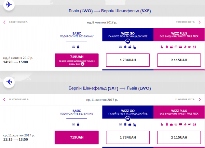This screenshot has height=148, width=205.
Task: Select return WIZZ GO fare 1 734UAH
Action: pyautogui.click(x=128, y=137)
